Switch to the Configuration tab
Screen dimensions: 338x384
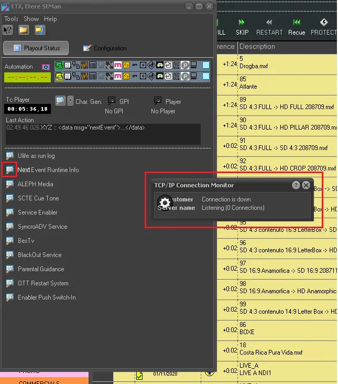(104, 48)
